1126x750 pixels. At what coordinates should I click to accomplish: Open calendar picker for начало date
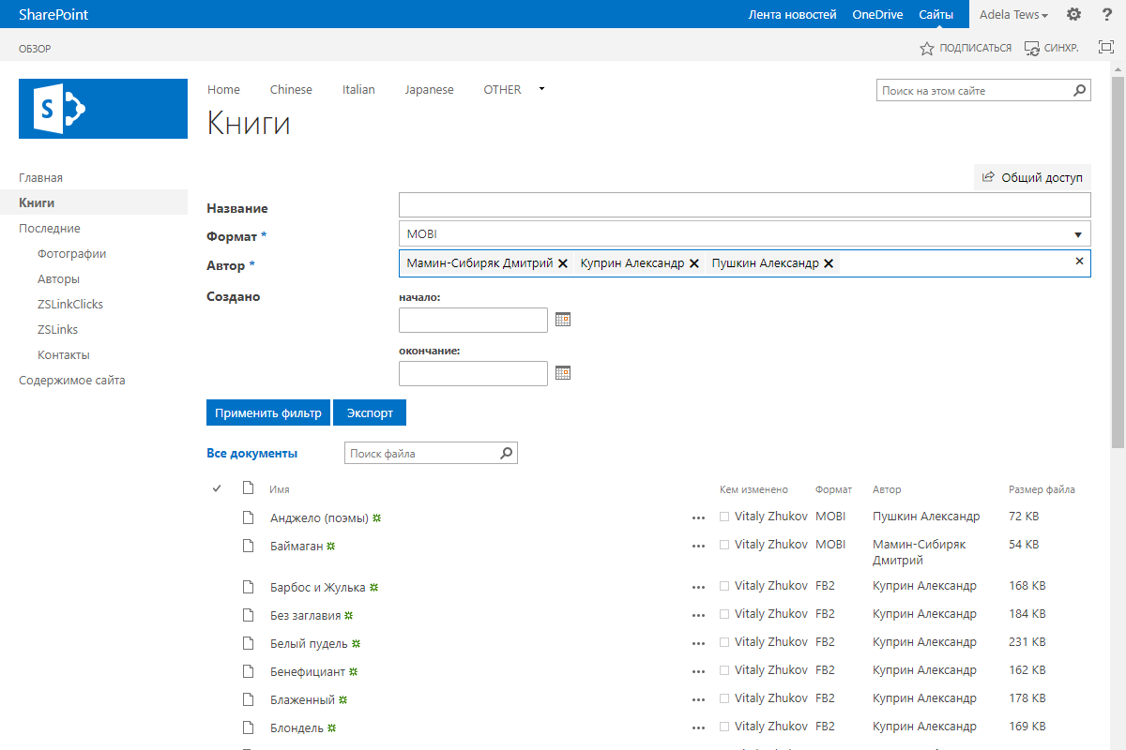563,320
